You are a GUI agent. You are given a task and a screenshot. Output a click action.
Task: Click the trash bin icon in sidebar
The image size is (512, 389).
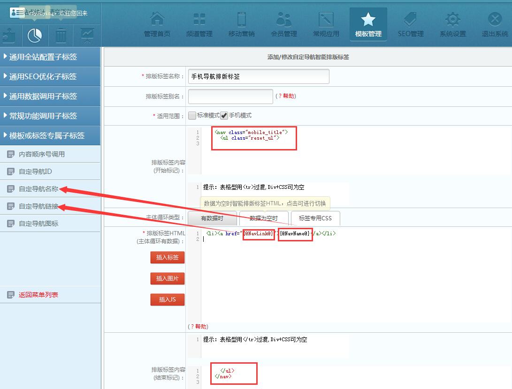[x=61, y=35]
